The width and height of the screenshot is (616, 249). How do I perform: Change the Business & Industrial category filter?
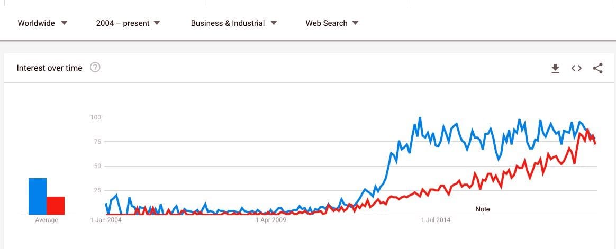pos(234,23)
